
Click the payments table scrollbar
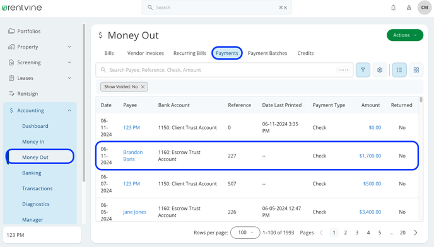(x=421, y=100)
